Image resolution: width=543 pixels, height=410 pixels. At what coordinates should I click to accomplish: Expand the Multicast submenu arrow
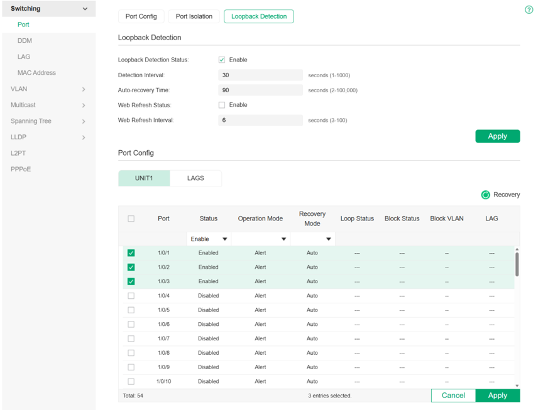click(x=84, y=105)
